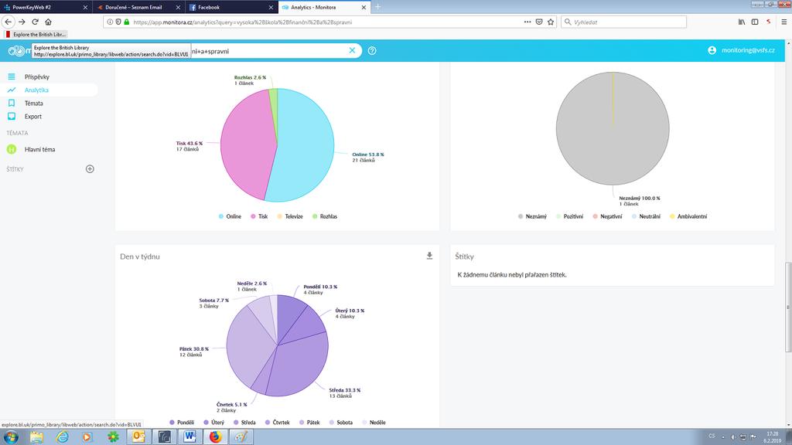Viewport: 792px width, 445px height.
Task: Open the monitoring@vsfs.cz account menu
Action: (748, 50)
